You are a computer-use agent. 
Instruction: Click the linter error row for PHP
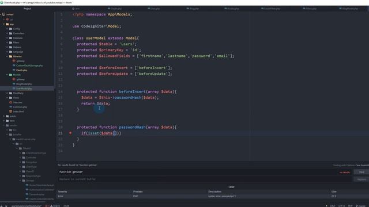point(213,196)
